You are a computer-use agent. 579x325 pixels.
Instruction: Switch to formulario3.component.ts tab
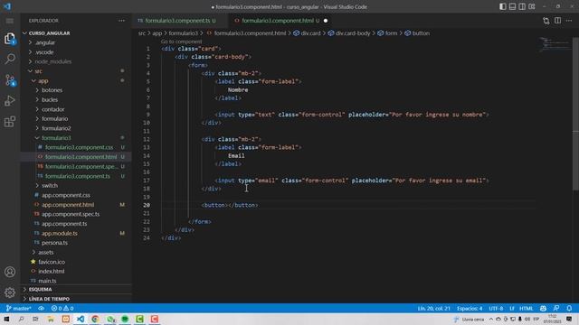(x=177, y=21)
